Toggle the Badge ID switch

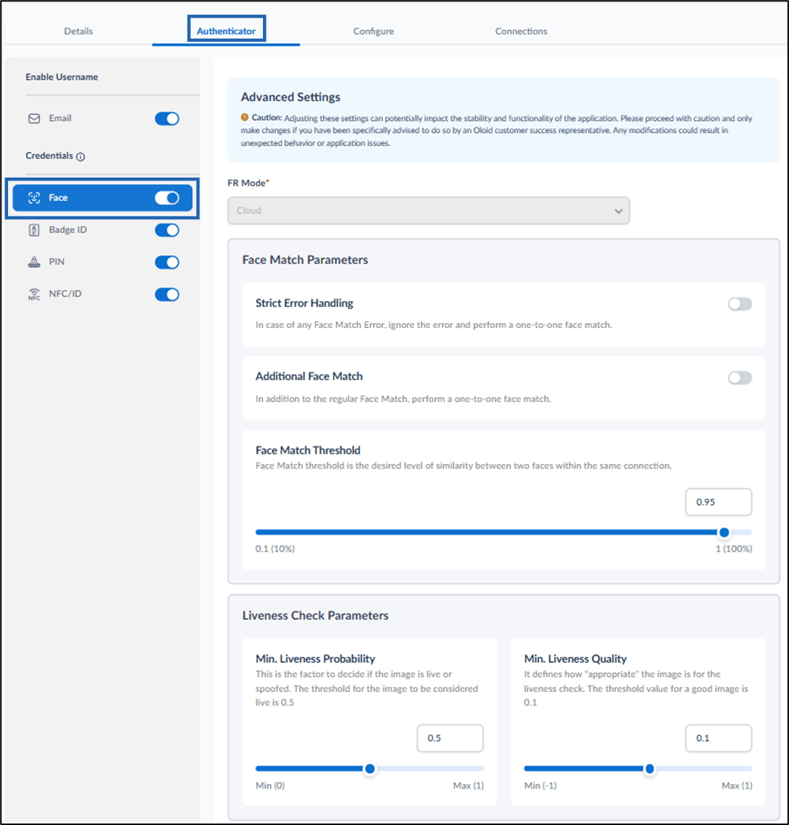[x=167, y=230]
